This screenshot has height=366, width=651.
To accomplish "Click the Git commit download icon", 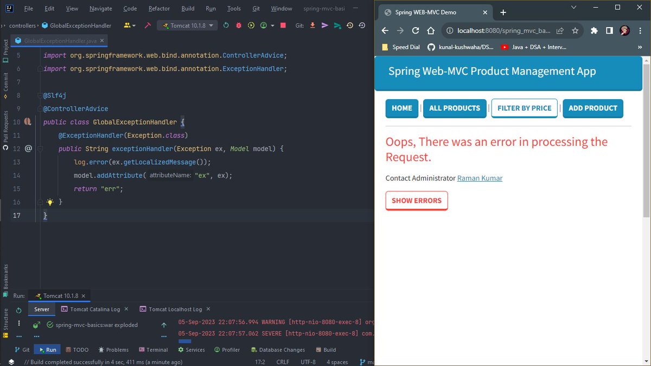I will [313, 25].
